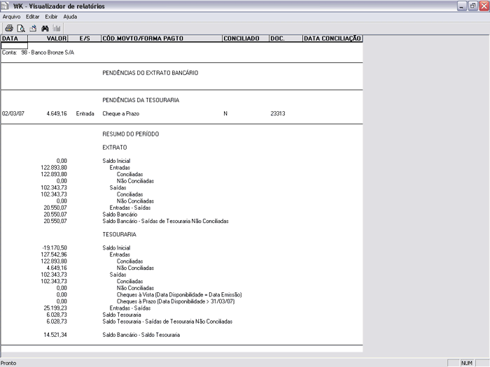Click the VALOR column header
The image size is (490, 367).
point(56,38)
